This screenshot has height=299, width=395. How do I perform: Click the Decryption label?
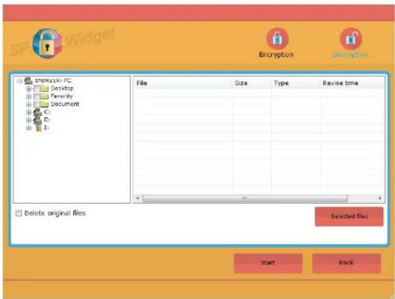(349, 55)
